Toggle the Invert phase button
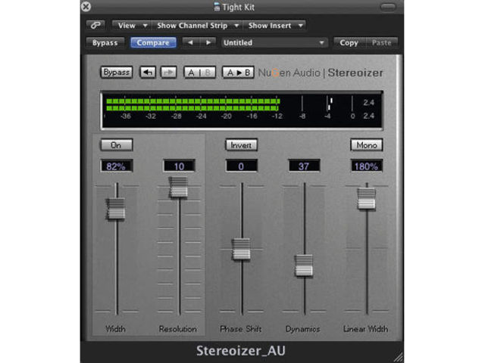485x363 pixels. pyautogui.click(x=241, y=144)
